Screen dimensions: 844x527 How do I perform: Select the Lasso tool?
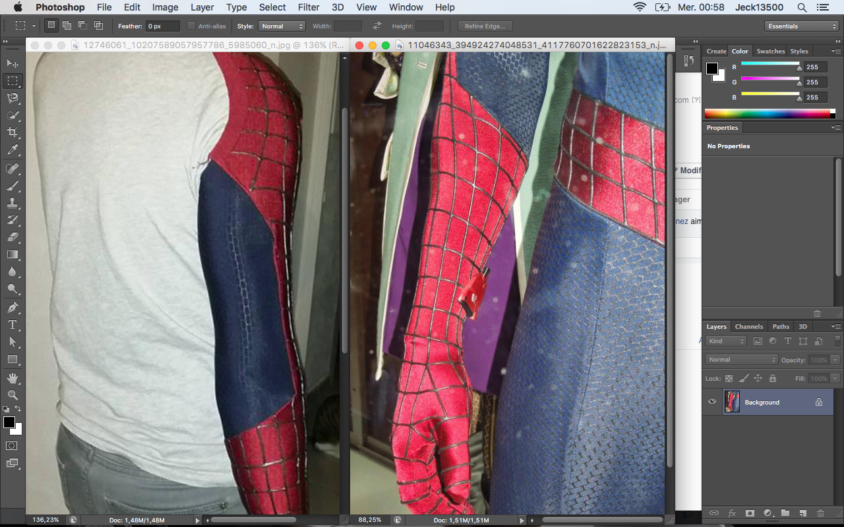13,98
